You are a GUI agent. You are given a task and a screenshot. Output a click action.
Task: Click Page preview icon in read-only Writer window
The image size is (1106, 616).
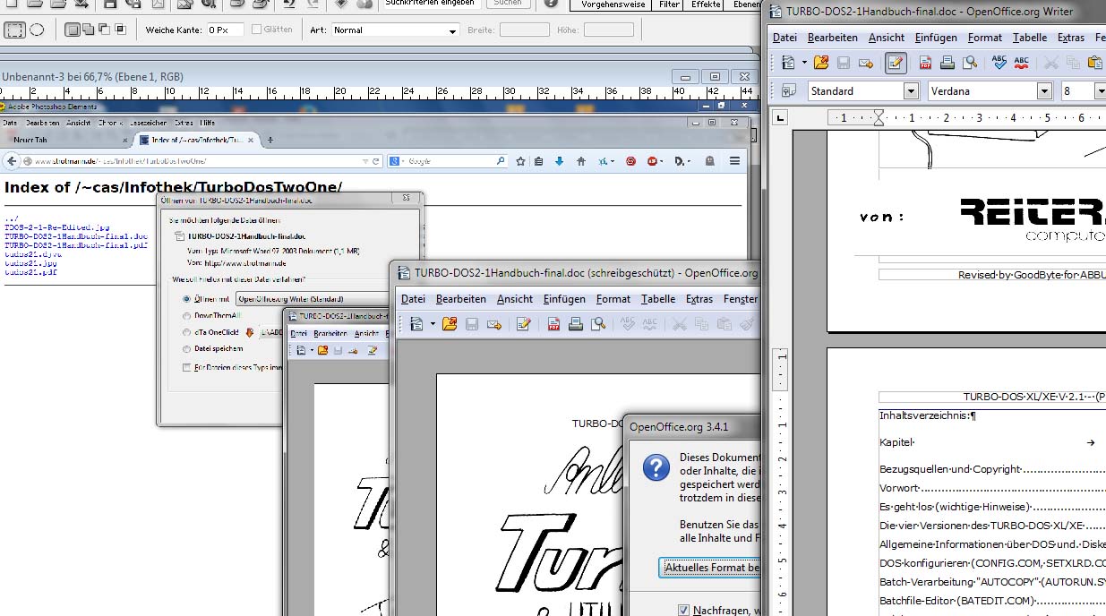597,324
